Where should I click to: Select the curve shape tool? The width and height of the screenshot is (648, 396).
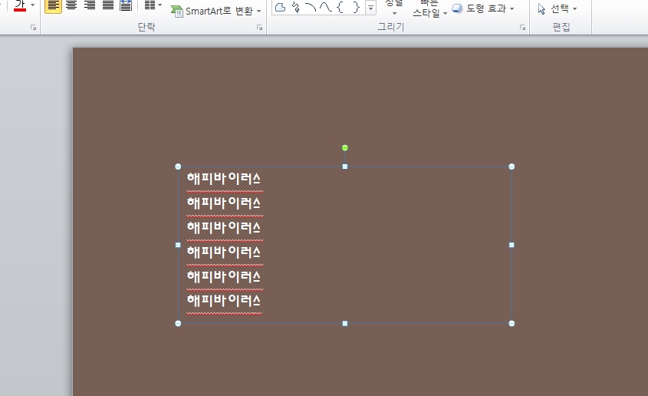coord(326,7)
